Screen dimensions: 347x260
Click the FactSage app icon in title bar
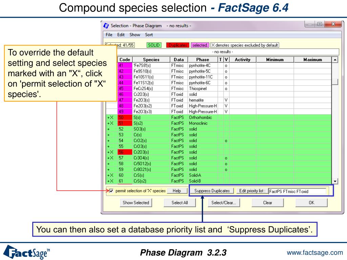tap(106, 26)
